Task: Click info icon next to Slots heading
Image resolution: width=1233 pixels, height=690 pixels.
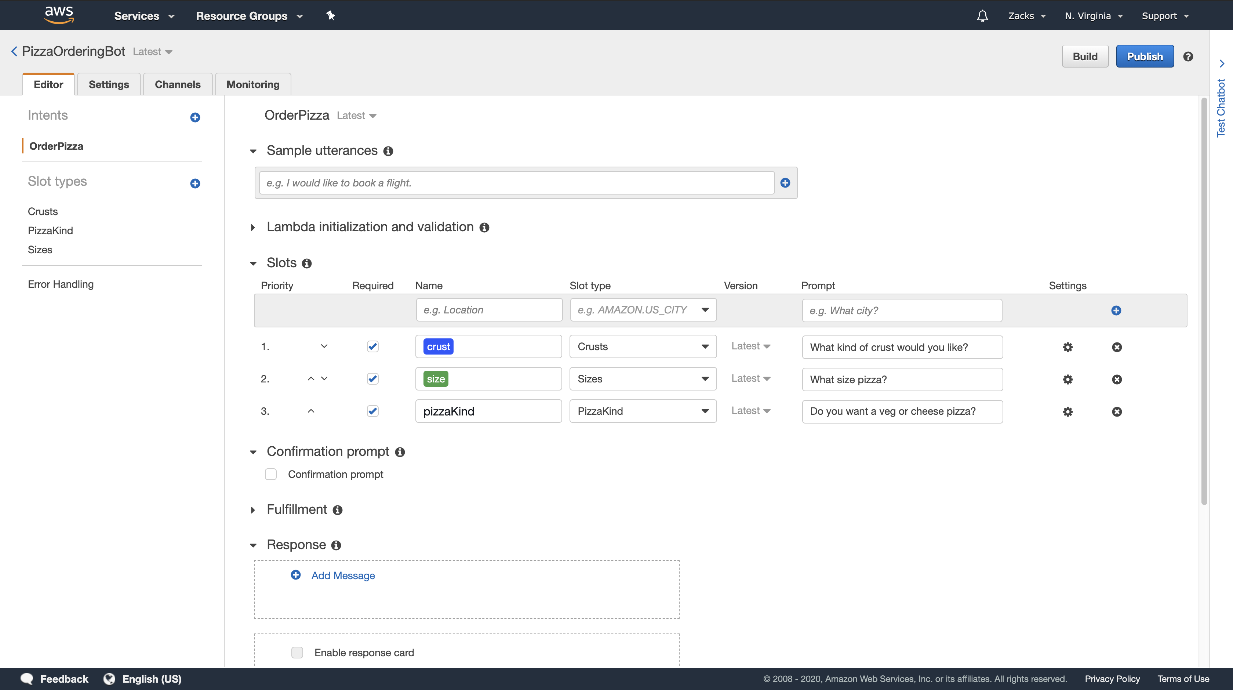Action: 307,264
